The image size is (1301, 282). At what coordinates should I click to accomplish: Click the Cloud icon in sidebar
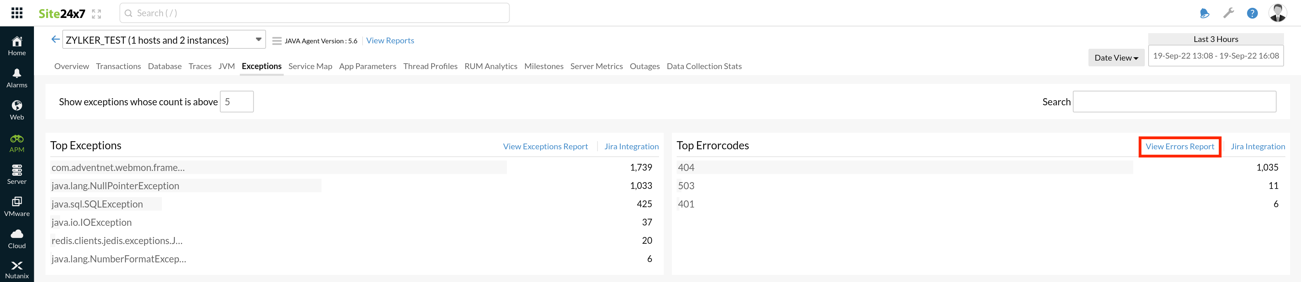click(x=17, y=234)
